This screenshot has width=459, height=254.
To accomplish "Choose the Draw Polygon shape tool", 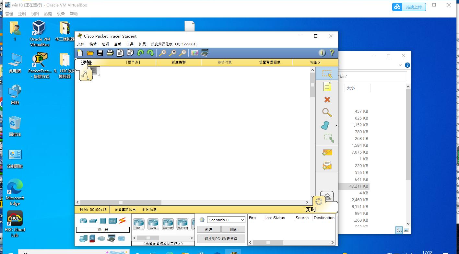I will coord(326,125).
